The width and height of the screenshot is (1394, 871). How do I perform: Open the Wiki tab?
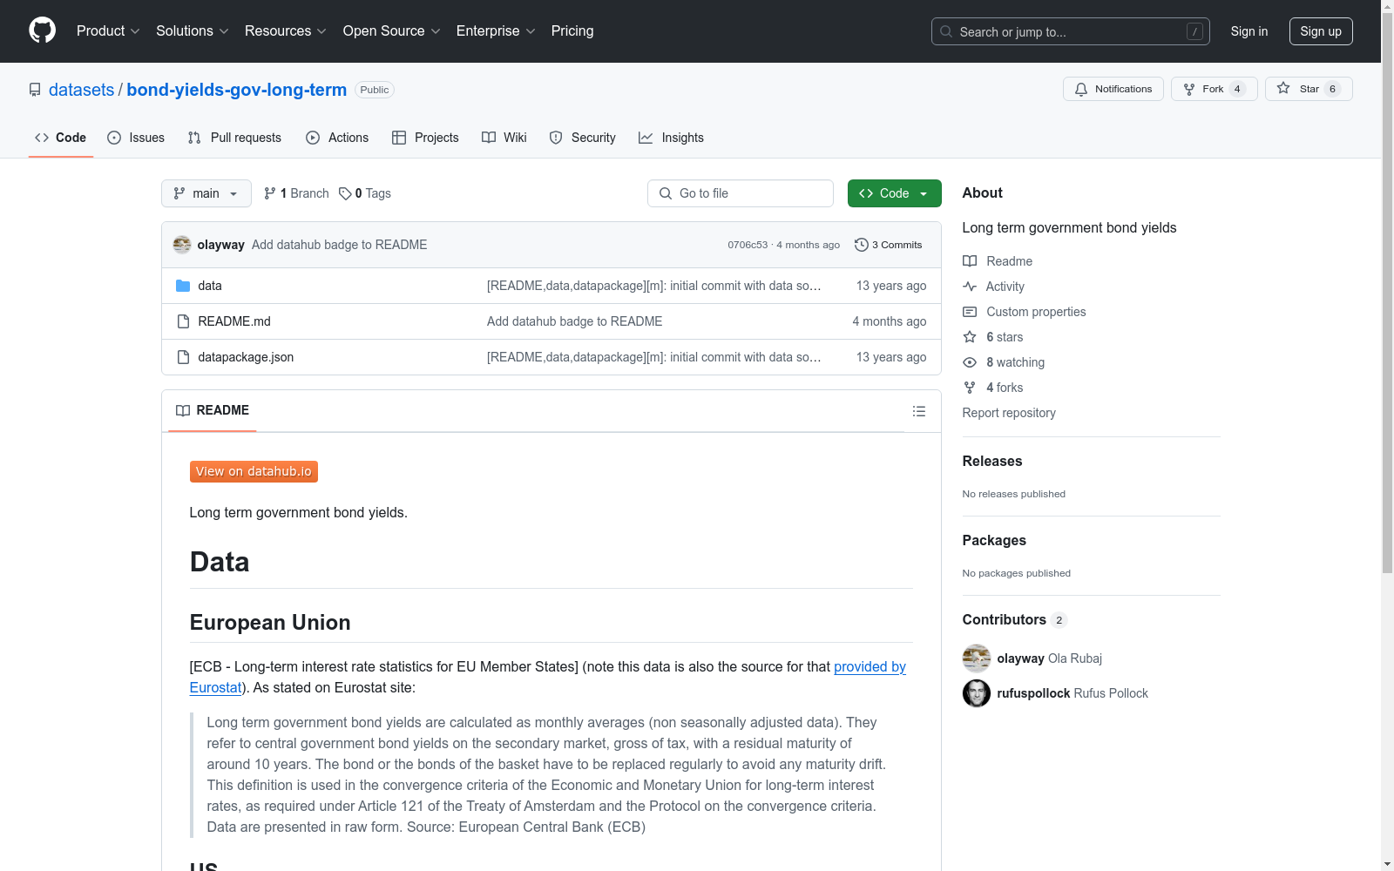[504, 138]
